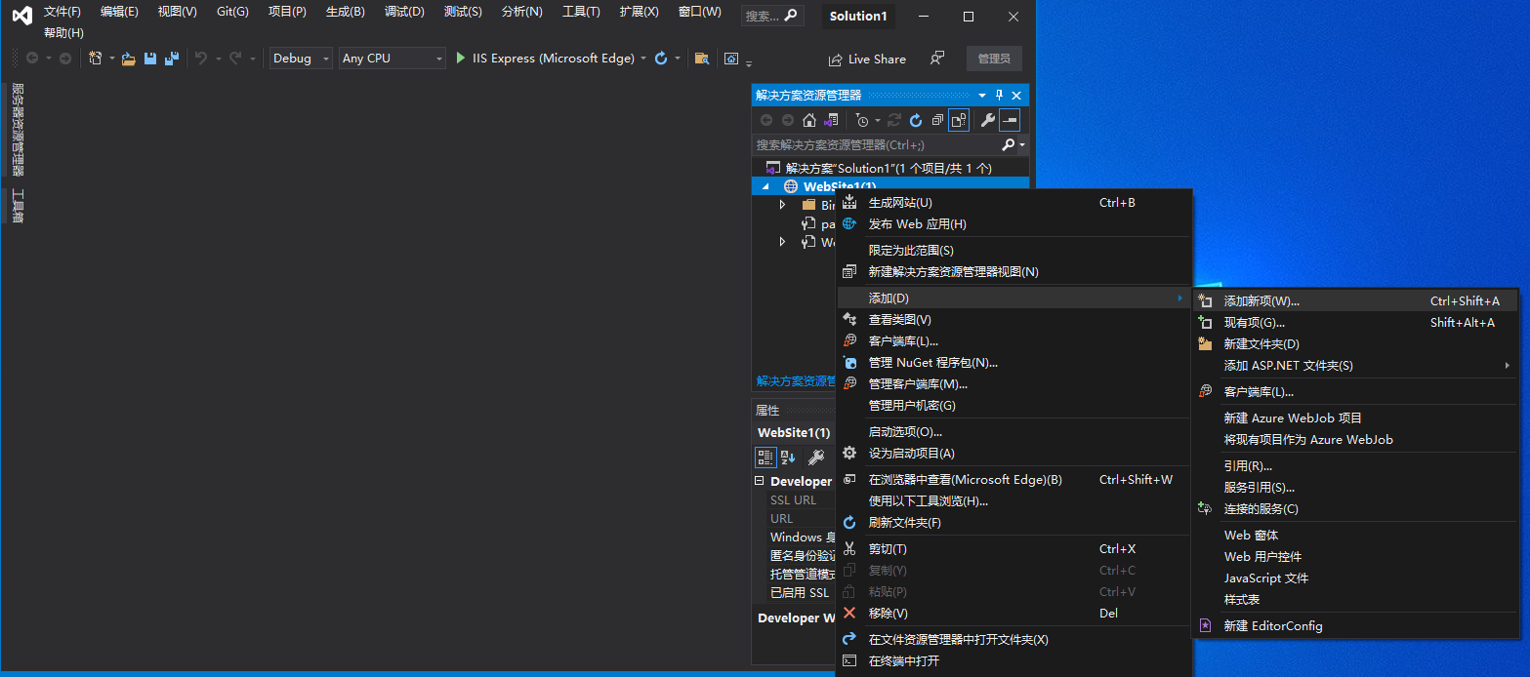This screenshot has width=1530, height=677.
Task: Choose 样式表 in the submenu
Action: tap(1355, 599)
